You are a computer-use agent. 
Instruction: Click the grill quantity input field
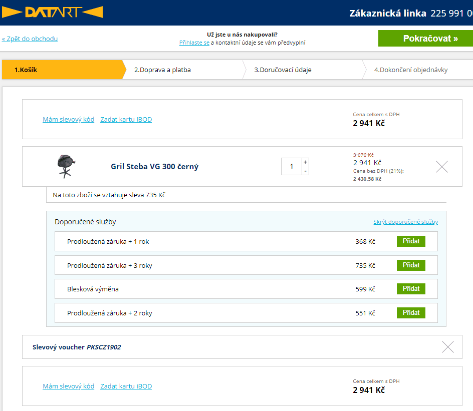[x=292, y=166]
